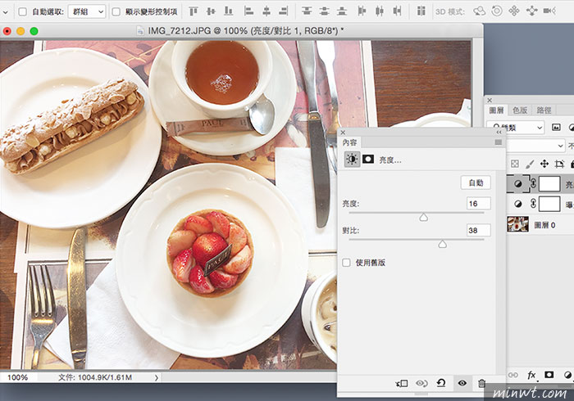Switch to the 色版 tab
The image size is (574, 401).
[520, 110]
